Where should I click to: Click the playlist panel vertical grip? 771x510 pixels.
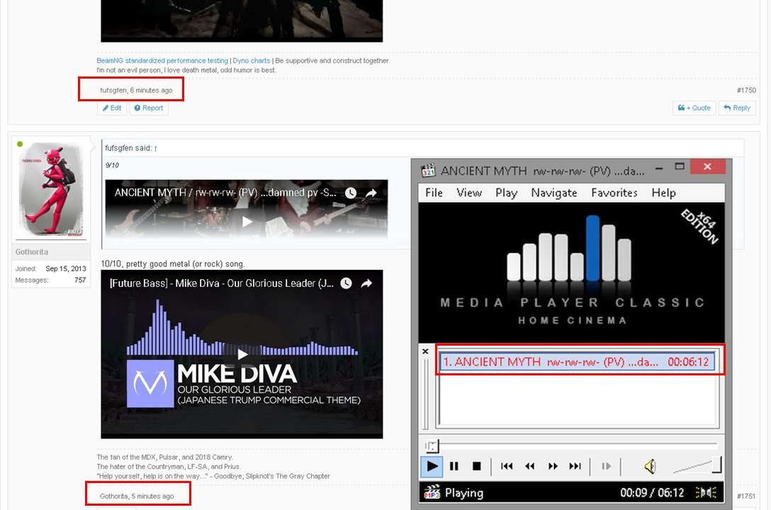(x=426, y=395)
